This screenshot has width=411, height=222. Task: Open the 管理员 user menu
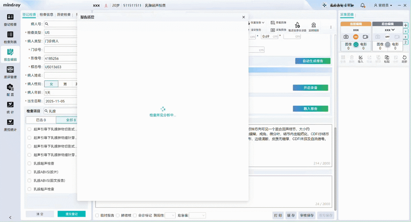pyautogui.click(x=383, y=5)
